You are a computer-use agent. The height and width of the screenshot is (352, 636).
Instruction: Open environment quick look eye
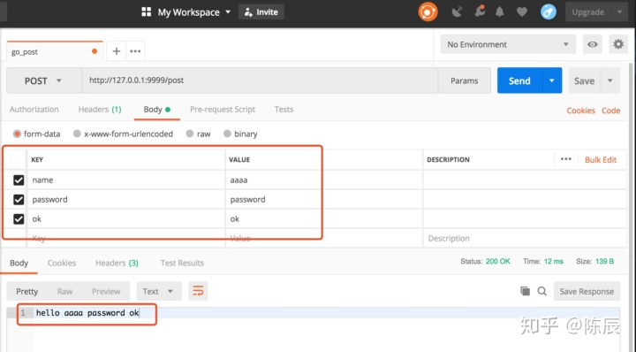[x=593, y=44]
